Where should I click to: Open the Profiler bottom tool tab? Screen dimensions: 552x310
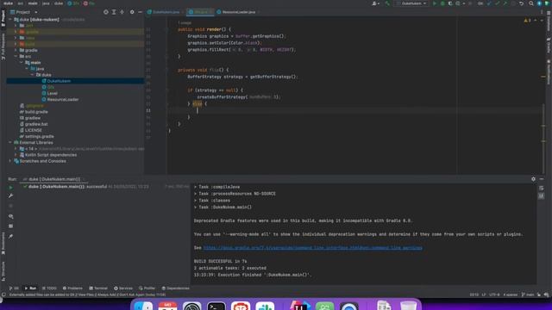[x=147, y=288]
